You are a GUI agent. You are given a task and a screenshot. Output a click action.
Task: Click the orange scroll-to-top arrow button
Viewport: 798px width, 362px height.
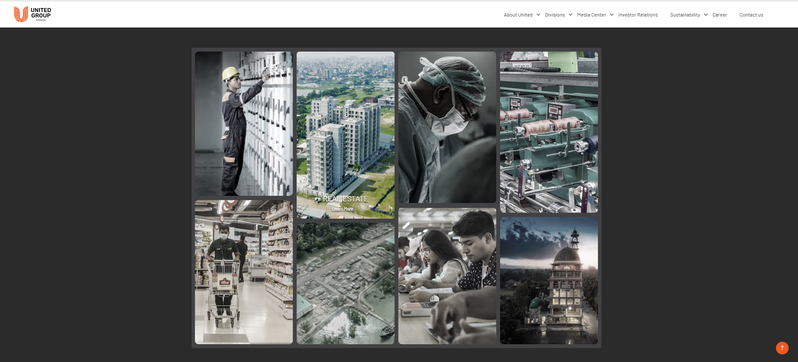click(782, 348)
